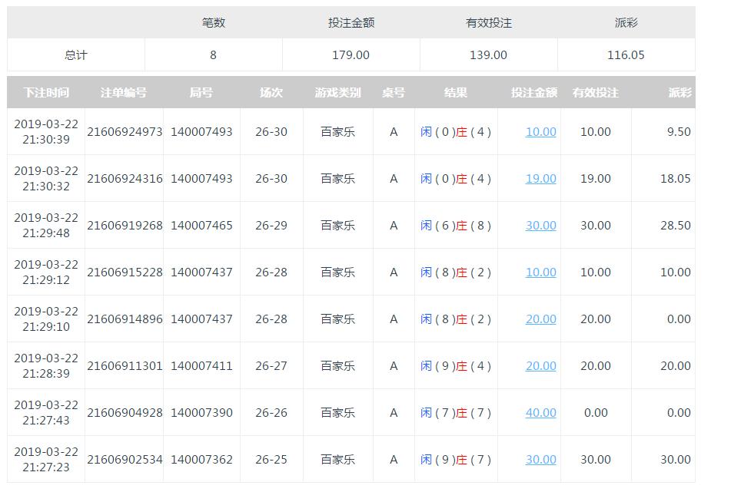Open the 30.00 bet link for order 21606919268
Viewport: 731px width, 492px height.
[x=541, y=226]
